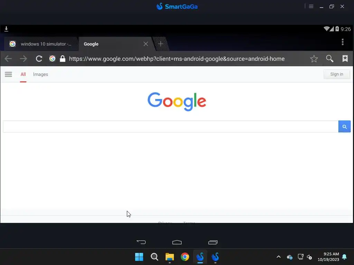The width and height of the screenshot is (354, 265).
Task: Close the Google tab with X
Action: tap(146, 44)
